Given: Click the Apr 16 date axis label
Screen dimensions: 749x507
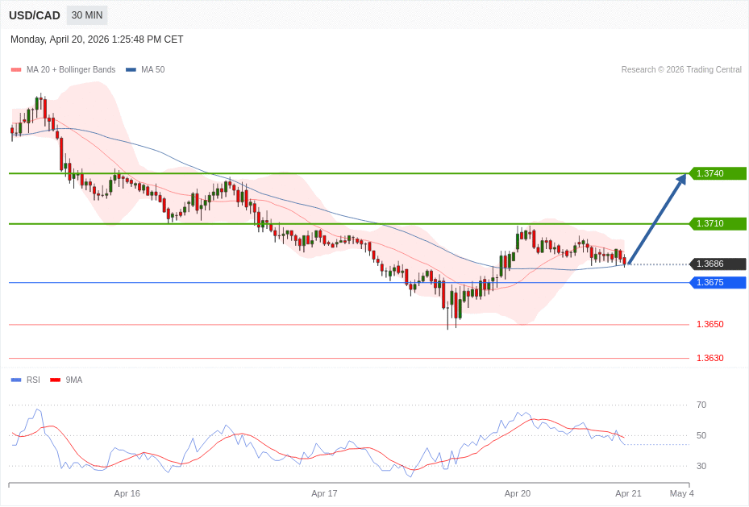Looking at the screenshot, I should click(127, 493).
